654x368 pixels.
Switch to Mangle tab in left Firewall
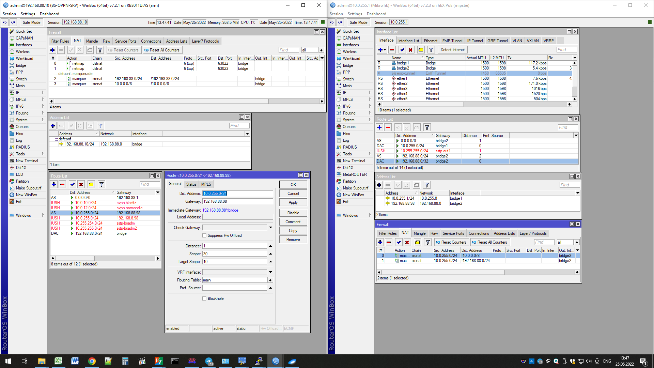pyautogui.click(x=92, y=41)
